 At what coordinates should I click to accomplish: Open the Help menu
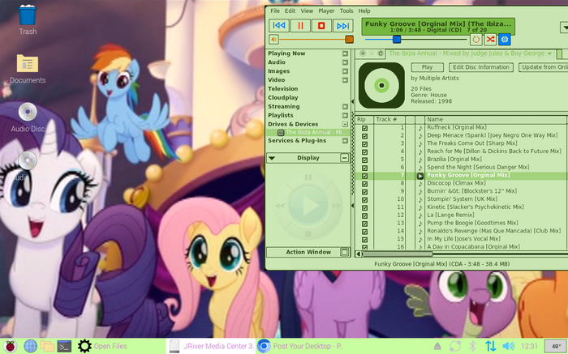364,11
